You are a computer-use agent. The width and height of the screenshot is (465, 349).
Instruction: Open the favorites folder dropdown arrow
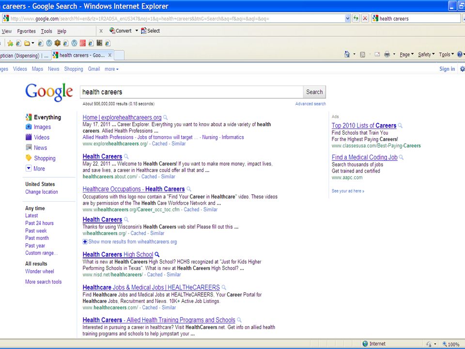[x=32, y=43]
